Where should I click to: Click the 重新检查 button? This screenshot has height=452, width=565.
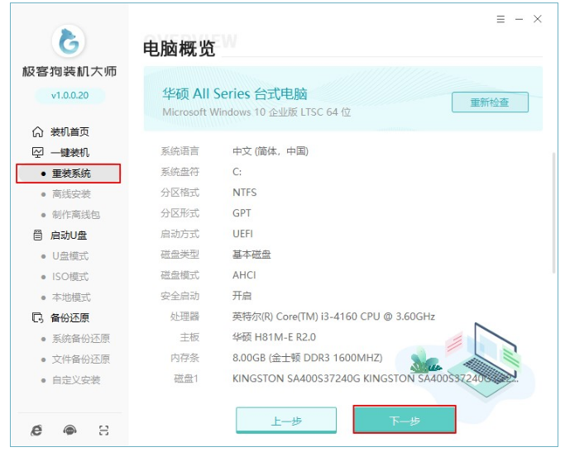[489, 102]
